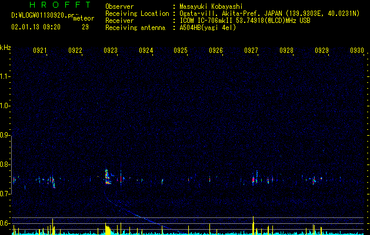Click the 0930 time marker
This screenshot has height=235, width=370.
357,51
